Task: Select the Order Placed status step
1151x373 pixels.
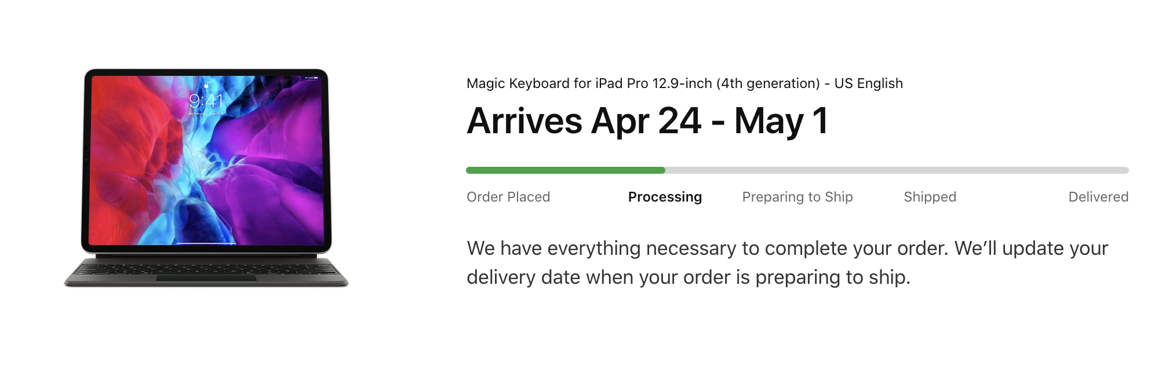Action: (x=508, y=197)
